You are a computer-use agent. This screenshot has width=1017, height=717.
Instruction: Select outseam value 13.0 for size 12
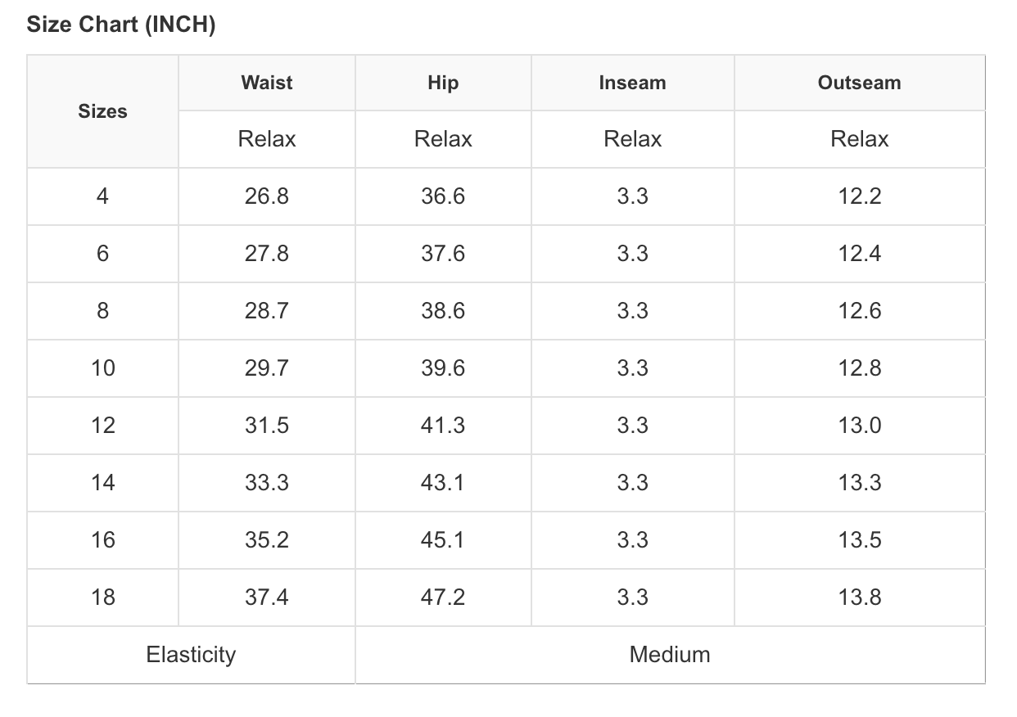click(859, 426)
